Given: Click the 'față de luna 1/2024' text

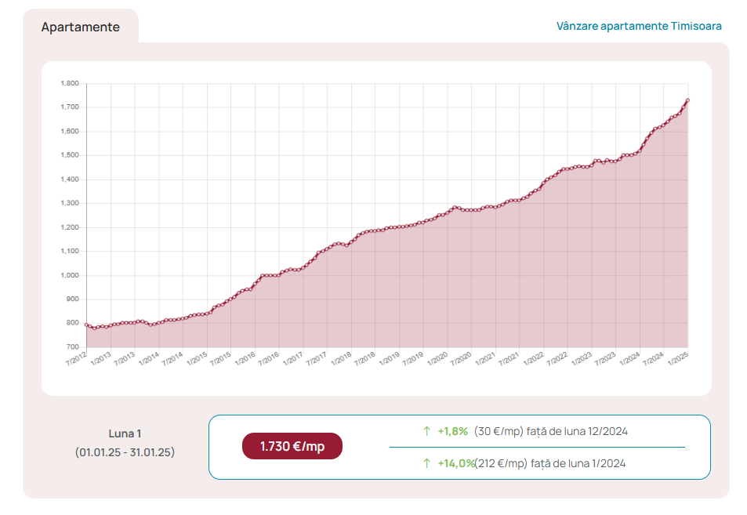Looking at the screenshot, I should pos(578,463).
